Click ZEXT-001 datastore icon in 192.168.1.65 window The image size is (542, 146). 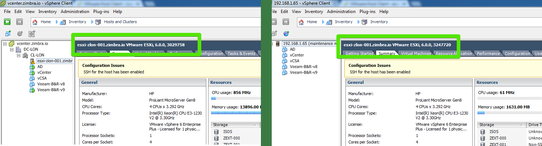(x=483, y=144)
